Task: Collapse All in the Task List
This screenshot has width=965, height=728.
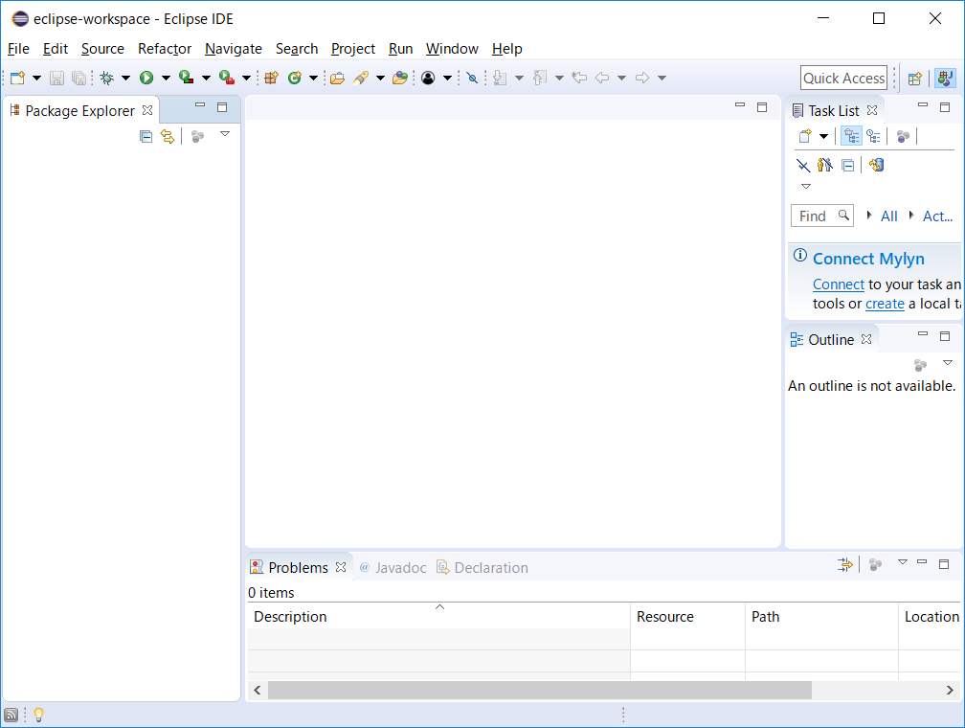Action: 848,166
